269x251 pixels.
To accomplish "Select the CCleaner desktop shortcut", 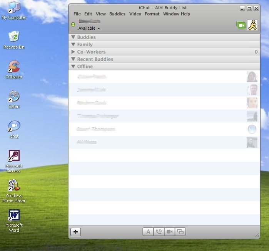I will point(14,70).
